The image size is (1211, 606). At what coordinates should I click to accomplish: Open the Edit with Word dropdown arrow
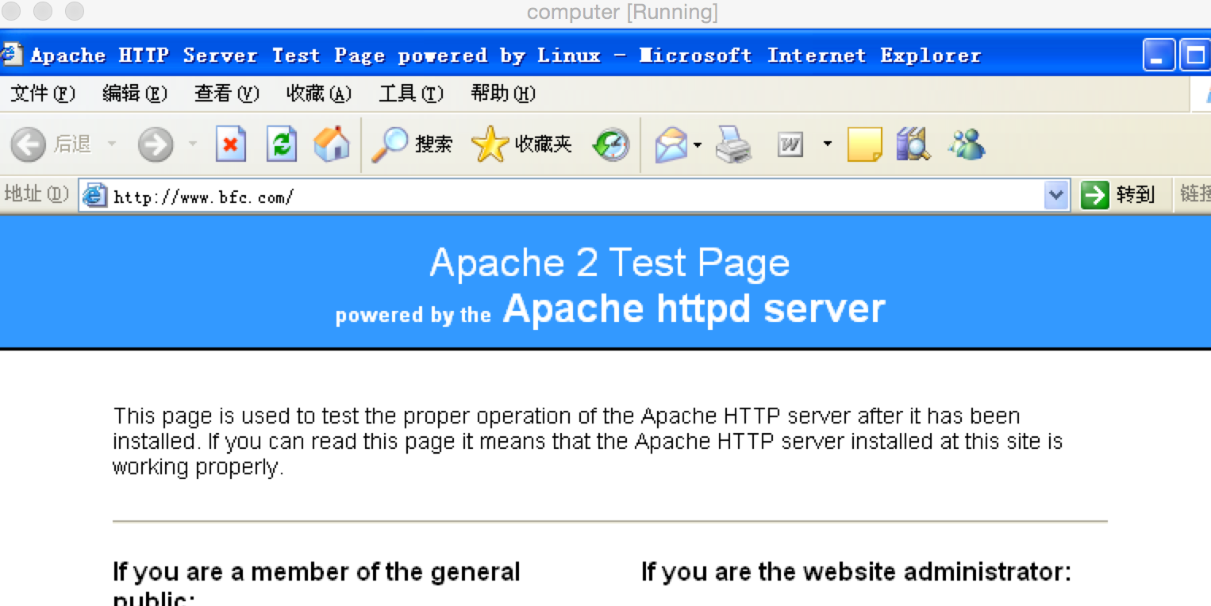click(828, 144)
